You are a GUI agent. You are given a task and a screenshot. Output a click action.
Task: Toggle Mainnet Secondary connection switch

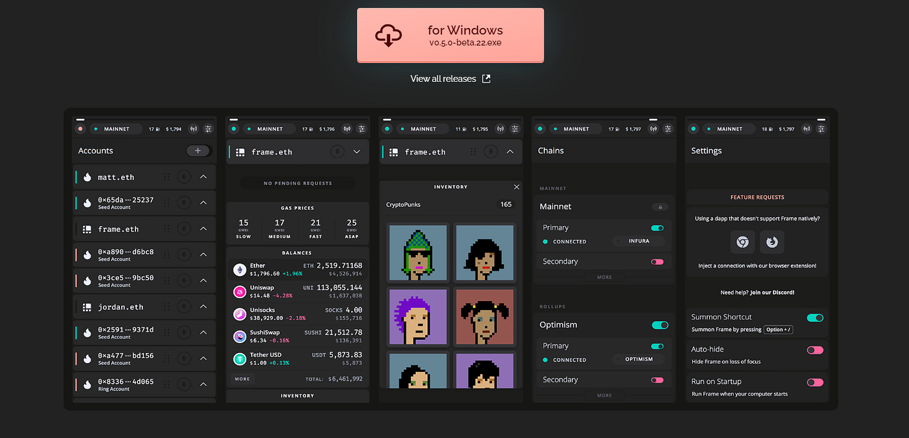(x=657, y=262)
